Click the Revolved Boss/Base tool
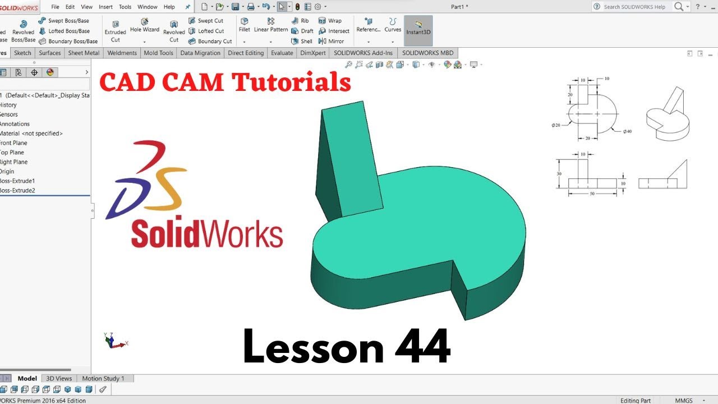718x404 pixels. click(24, 31)
